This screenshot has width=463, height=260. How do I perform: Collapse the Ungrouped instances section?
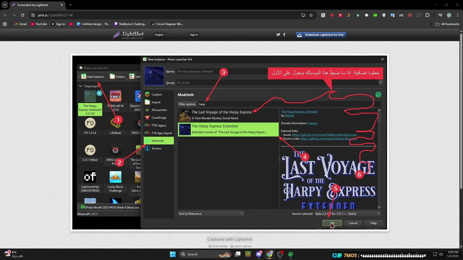click(81, 86)
